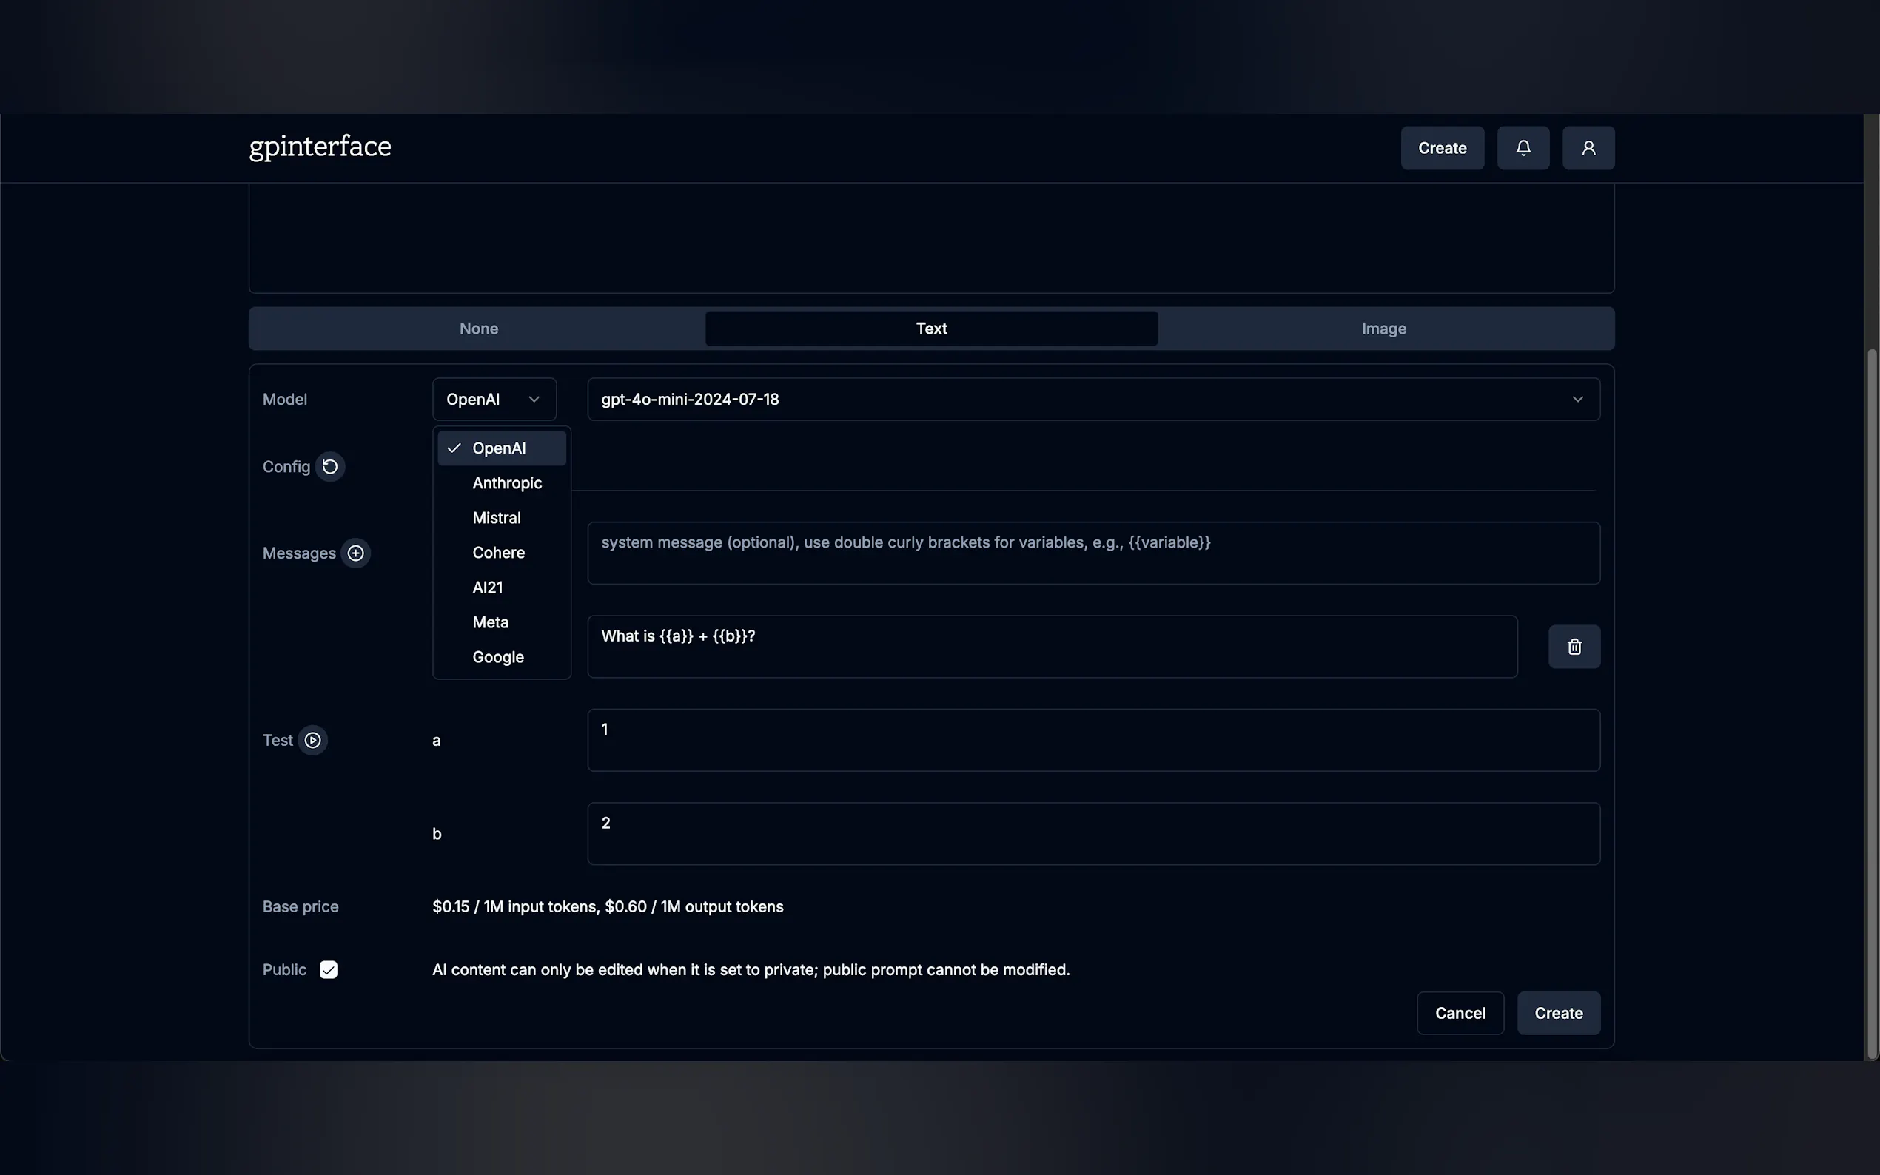This screenshot has height=1175, width=1880.
Task: Switch to the None tab
Action: point(479,329)
